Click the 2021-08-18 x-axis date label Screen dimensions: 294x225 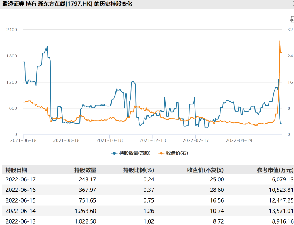(66, 140)
